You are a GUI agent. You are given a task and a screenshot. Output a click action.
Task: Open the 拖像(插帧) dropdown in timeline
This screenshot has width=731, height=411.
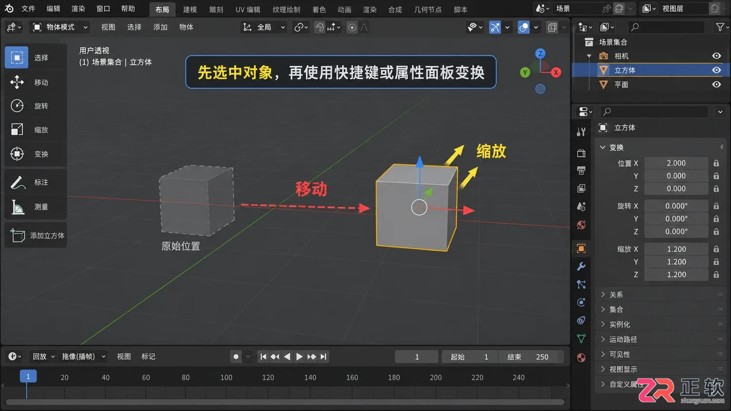coord(84,357)
